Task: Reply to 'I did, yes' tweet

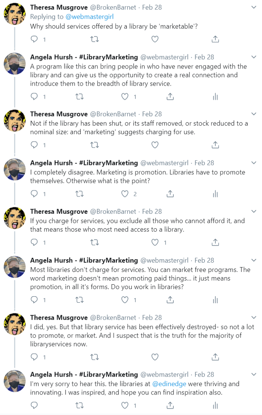Action: [35, 357]
